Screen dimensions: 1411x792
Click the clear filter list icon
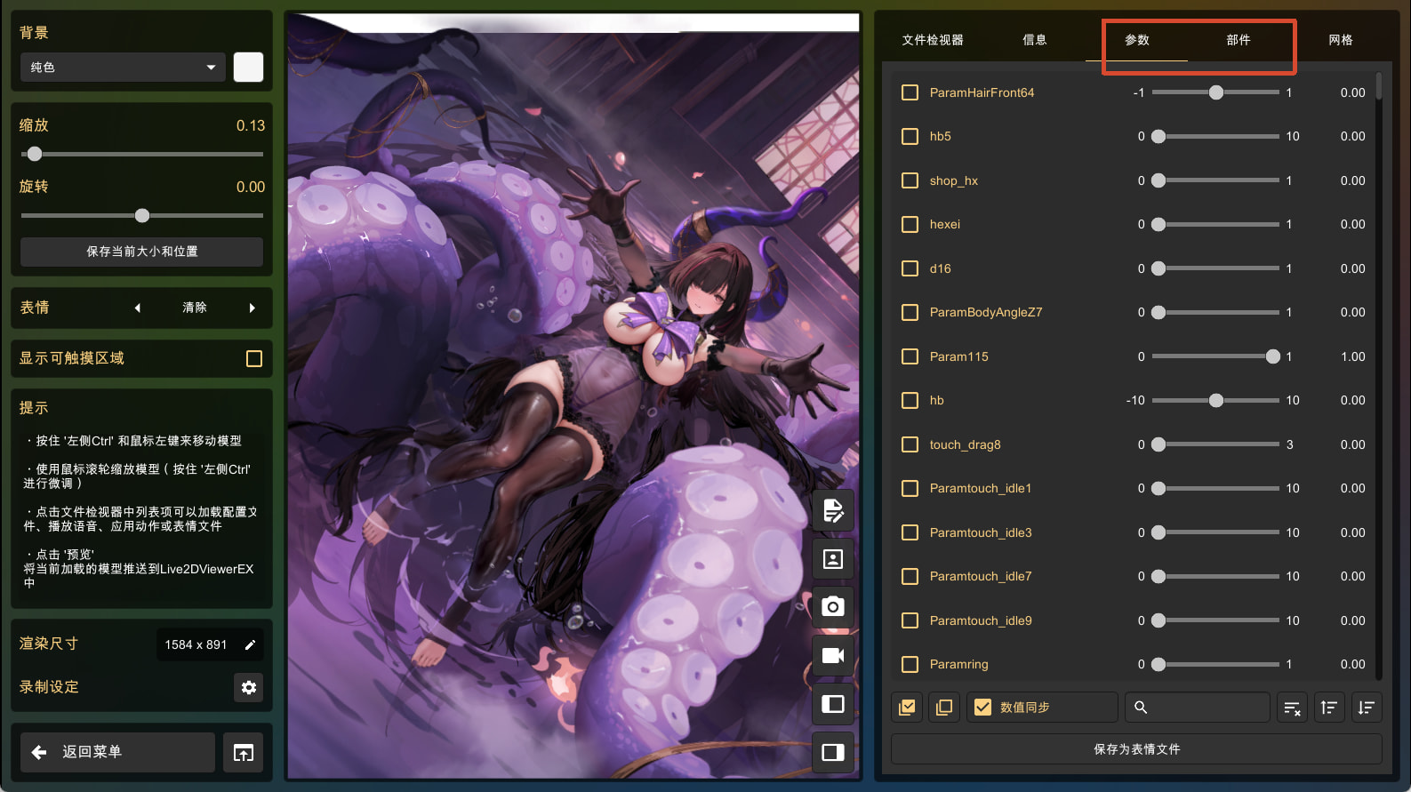pyautogui.click(x=1292, y=708)
